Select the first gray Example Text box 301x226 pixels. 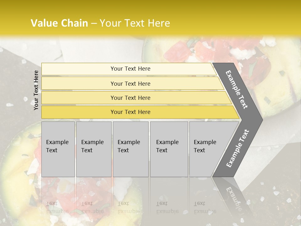[58, 149]
